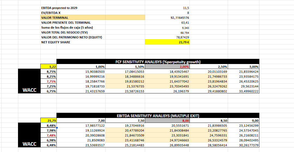
Task: Click the yellow 21,79 corner cell
Action: click(x=49, y=121)
